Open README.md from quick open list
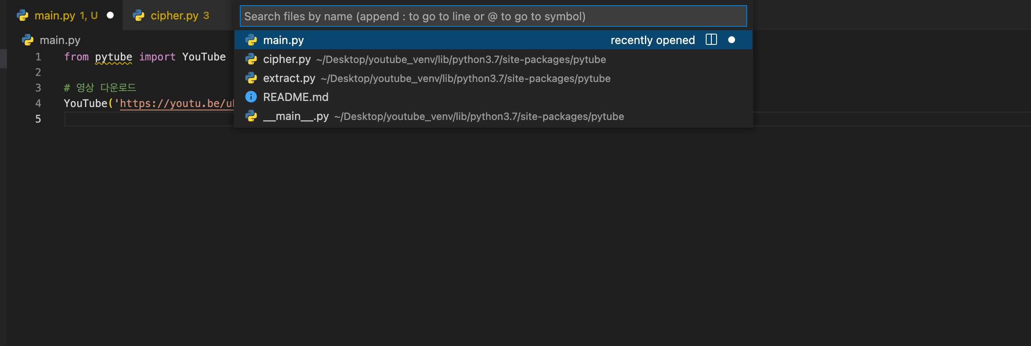 (x=493, y=97)
